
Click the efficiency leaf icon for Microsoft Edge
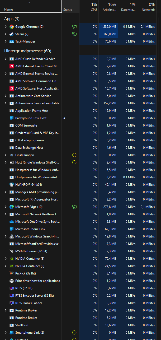[x=74, y=207]
